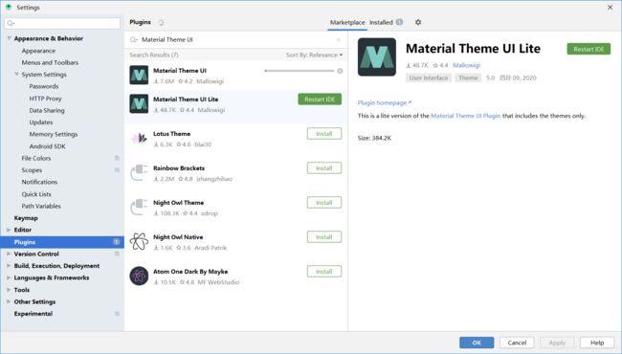Cancel the Material Theme UI download progress
The height and width of the screenshot is (354, 622).
tap(340, 71)
